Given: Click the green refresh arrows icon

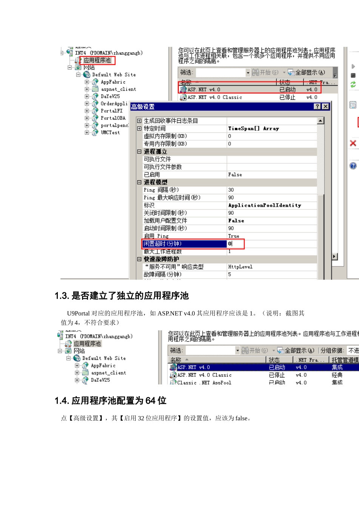Looking at the screenshot, I should (353, 85).
